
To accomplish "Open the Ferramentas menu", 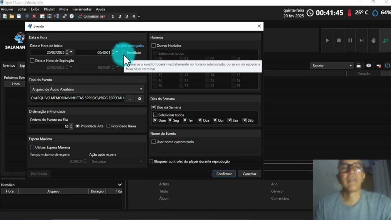I will (x=82, y=9).
